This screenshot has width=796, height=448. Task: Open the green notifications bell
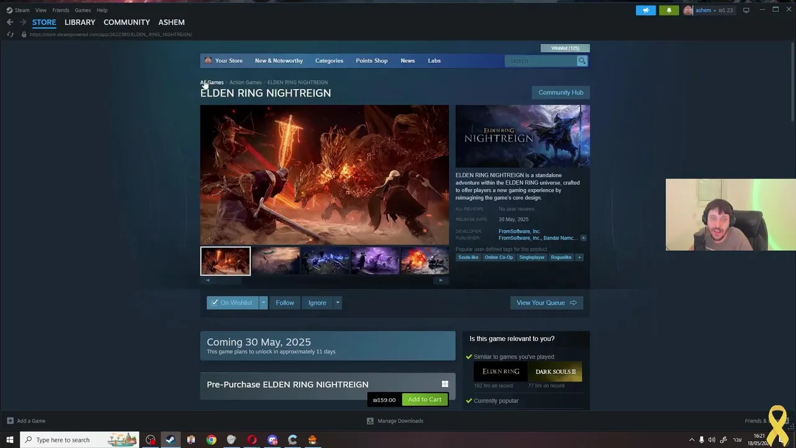pyautogui.click(x=669, y=10)
